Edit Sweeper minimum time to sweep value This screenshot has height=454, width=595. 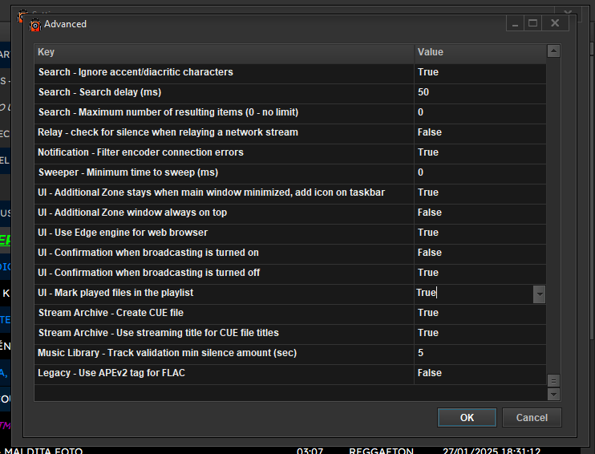tap(479, 172)
